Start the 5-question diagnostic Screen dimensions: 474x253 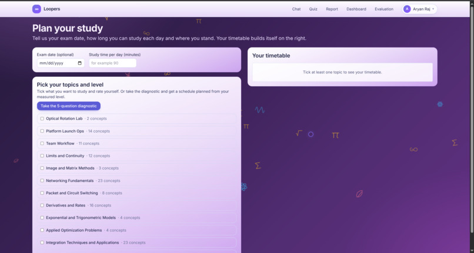[x=69, y=106]
